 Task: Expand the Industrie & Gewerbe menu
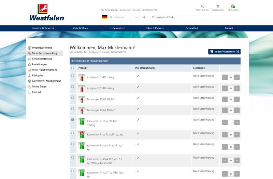pyautogui.click(x=43, y=28)
